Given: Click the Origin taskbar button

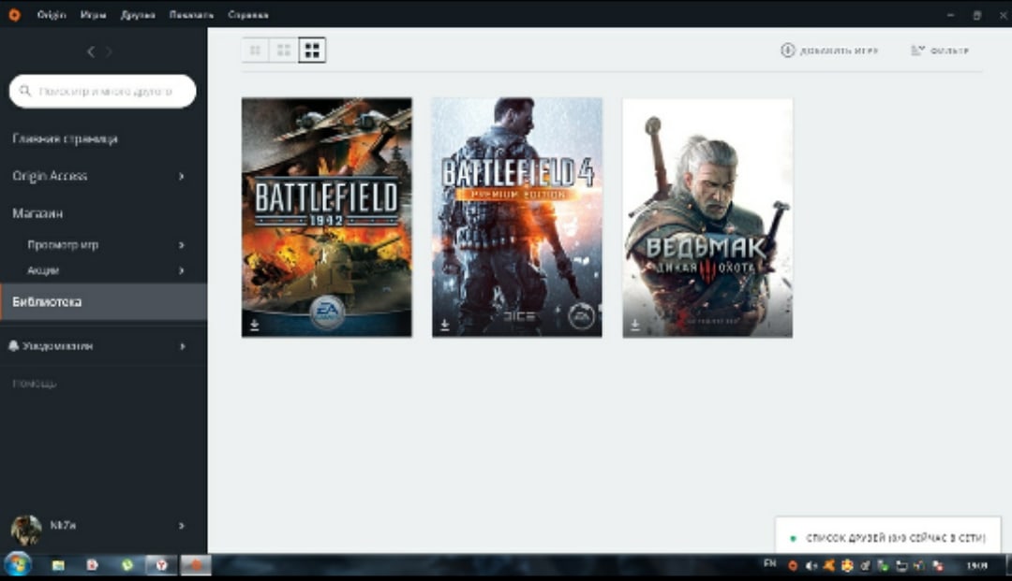Looking at the screenshot, I should [196, 565].
